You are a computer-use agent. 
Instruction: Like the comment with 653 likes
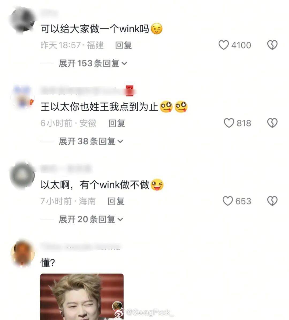click(x=228, y=201)
